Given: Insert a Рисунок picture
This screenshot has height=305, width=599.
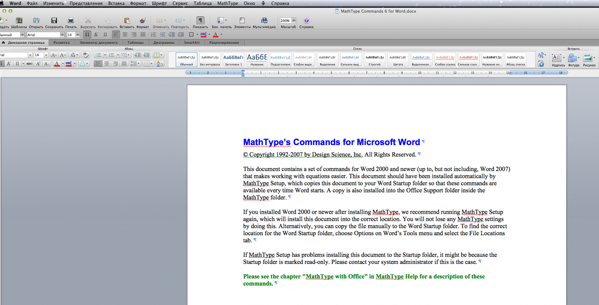Looking at the screenshot, I should tap(589, 60).
